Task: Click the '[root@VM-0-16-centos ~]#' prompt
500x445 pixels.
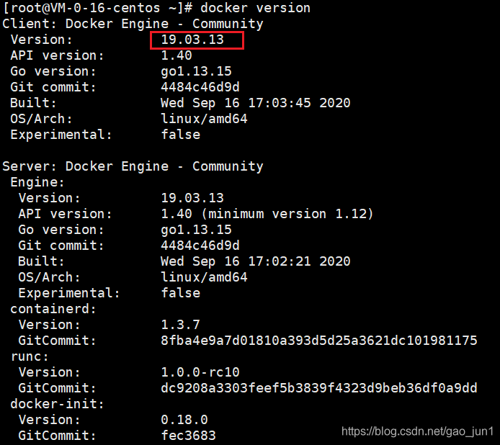Action: tap(97, 8)
